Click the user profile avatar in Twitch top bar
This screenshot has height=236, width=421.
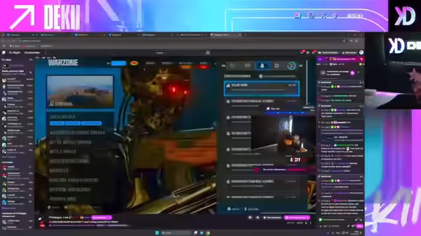pyautogui.click(x=361, y=52)
